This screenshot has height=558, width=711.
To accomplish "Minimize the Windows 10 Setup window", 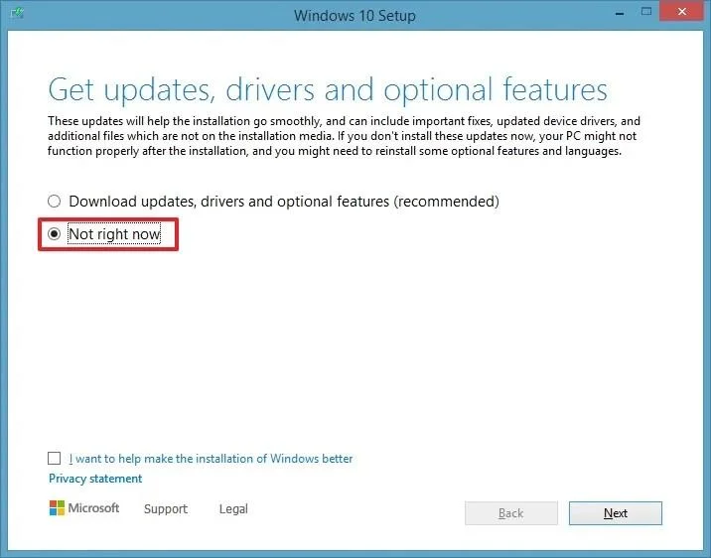I will click(x=620, y=13).
